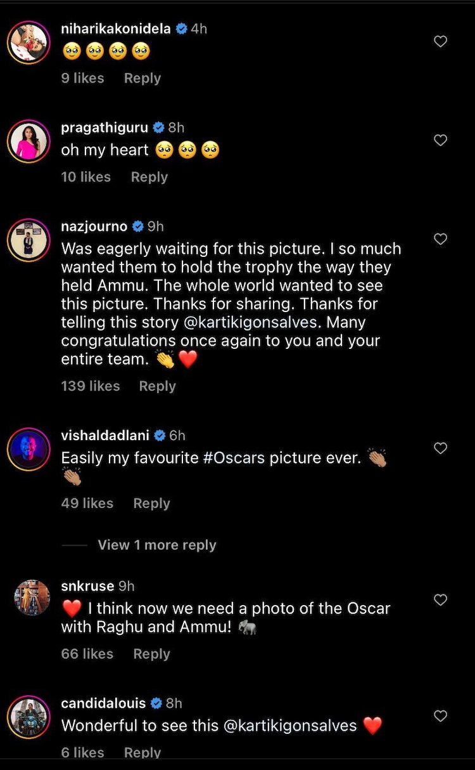Open snkruse username profile link
Screen dimensions: 475x770
[87, 586]
